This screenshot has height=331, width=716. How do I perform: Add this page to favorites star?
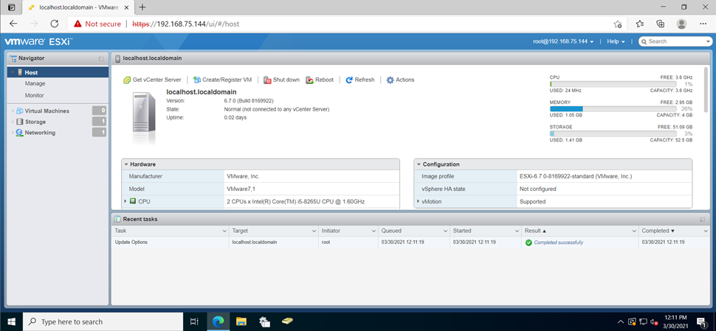618,24
